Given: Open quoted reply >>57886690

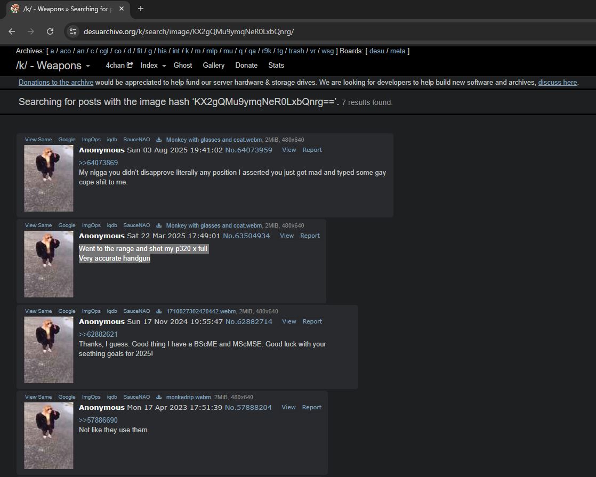Looking at the screenshot, I should [98, 420].
